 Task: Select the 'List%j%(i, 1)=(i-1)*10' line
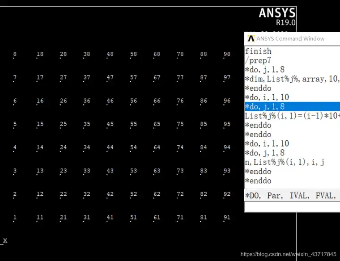pyautogui.click(x=292, y=116)
